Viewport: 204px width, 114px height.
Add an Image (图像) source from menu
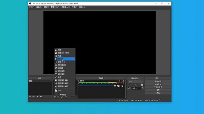tap(65, 50)
